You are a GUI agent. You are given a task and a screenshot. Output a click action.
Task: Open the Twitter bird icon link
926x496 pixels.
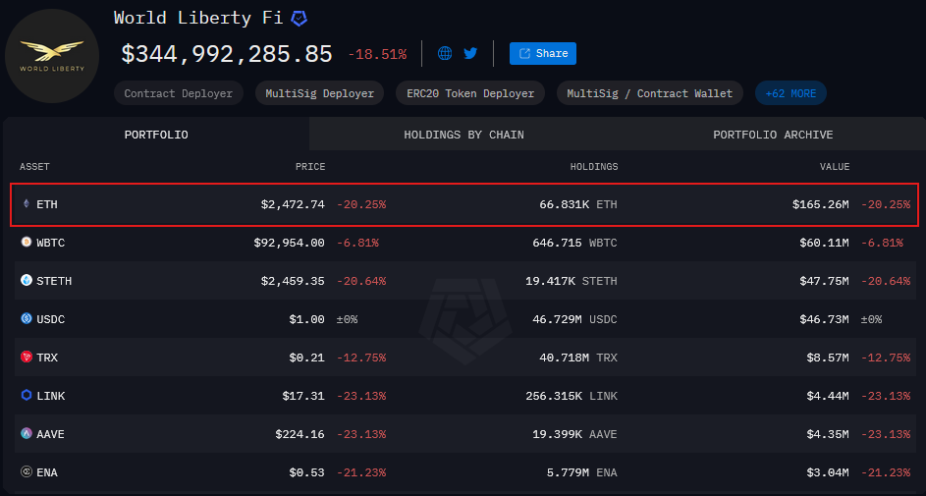(x=470, y=54)
